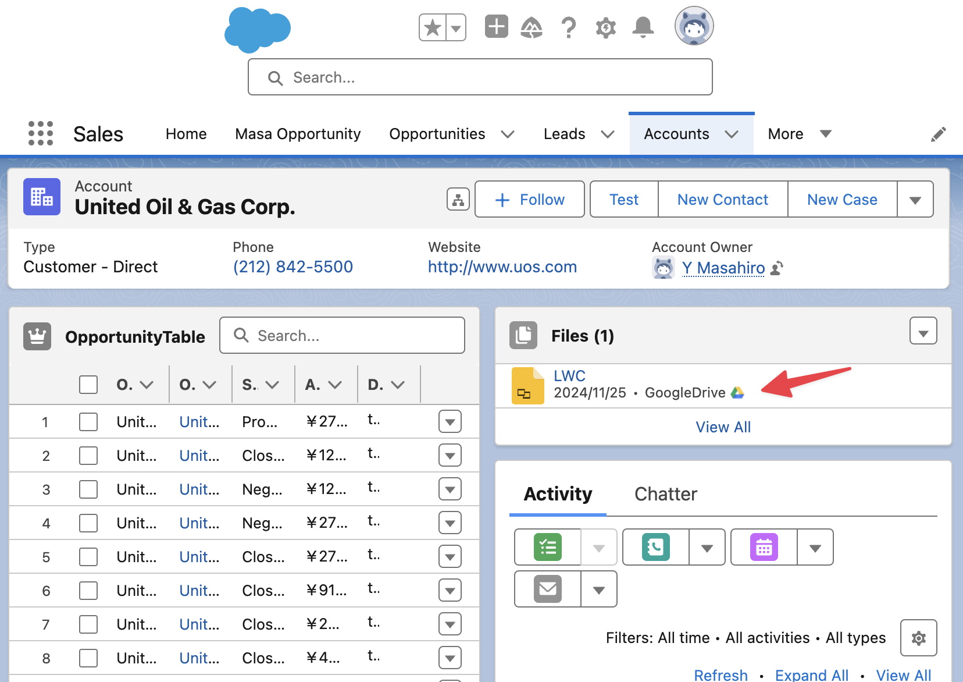Open Global Actions plus icon
963x682 pixels.
[496, 27]
